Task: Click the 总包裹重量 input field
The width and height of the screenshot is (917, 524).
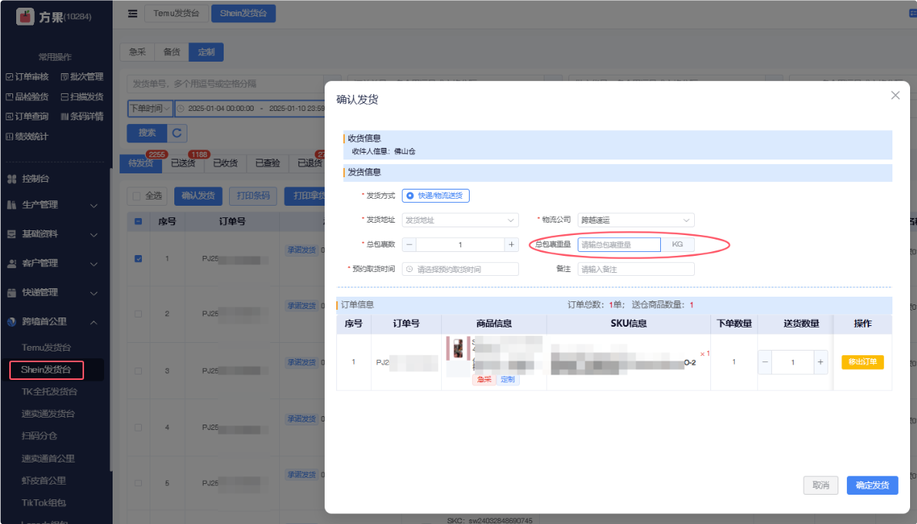Action: tap(619, 244)
